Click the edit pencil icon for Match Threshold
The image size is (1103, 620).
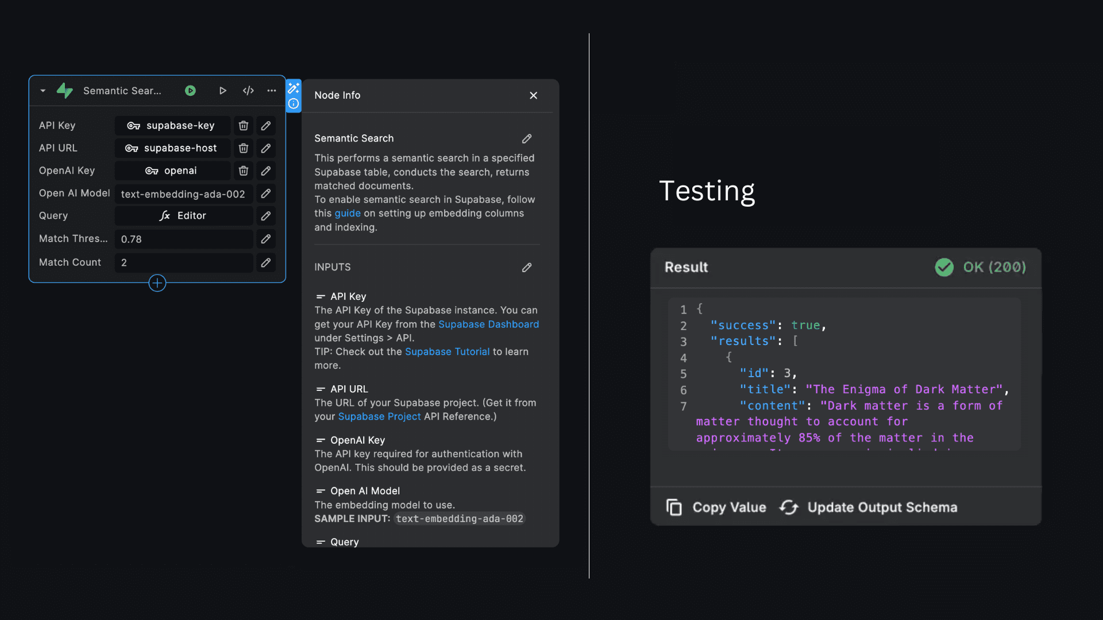pos(266,238)
